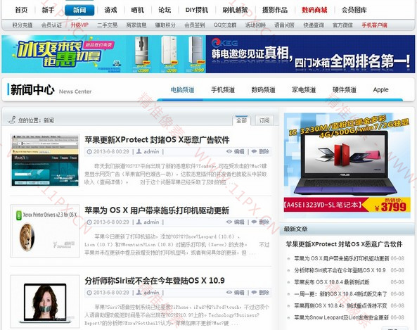
Task: Open the 赚取积分 link
Action: click(165, 25)
